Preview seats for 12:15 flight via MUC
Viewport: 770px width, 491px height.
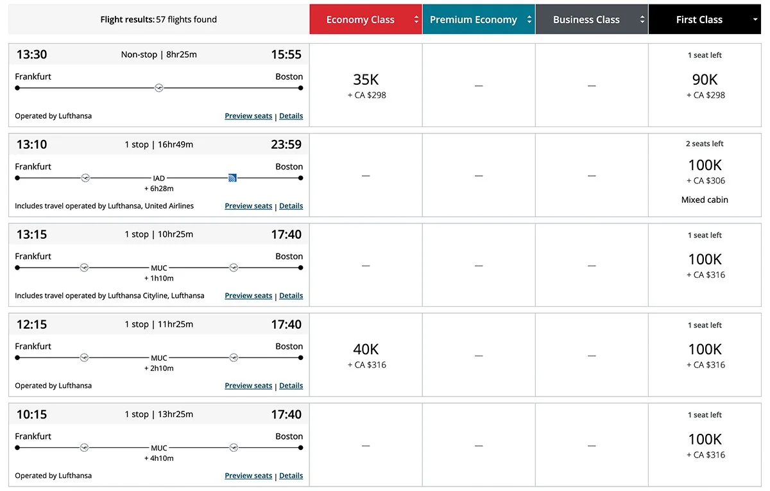pos(248,386)
